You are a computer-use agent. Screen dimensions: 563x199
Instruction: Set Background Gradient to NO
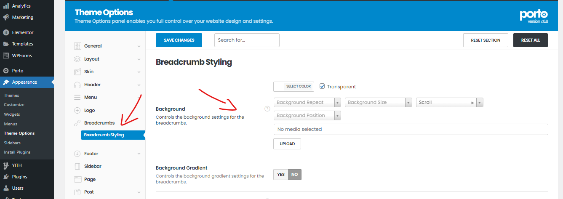(295, 174)
